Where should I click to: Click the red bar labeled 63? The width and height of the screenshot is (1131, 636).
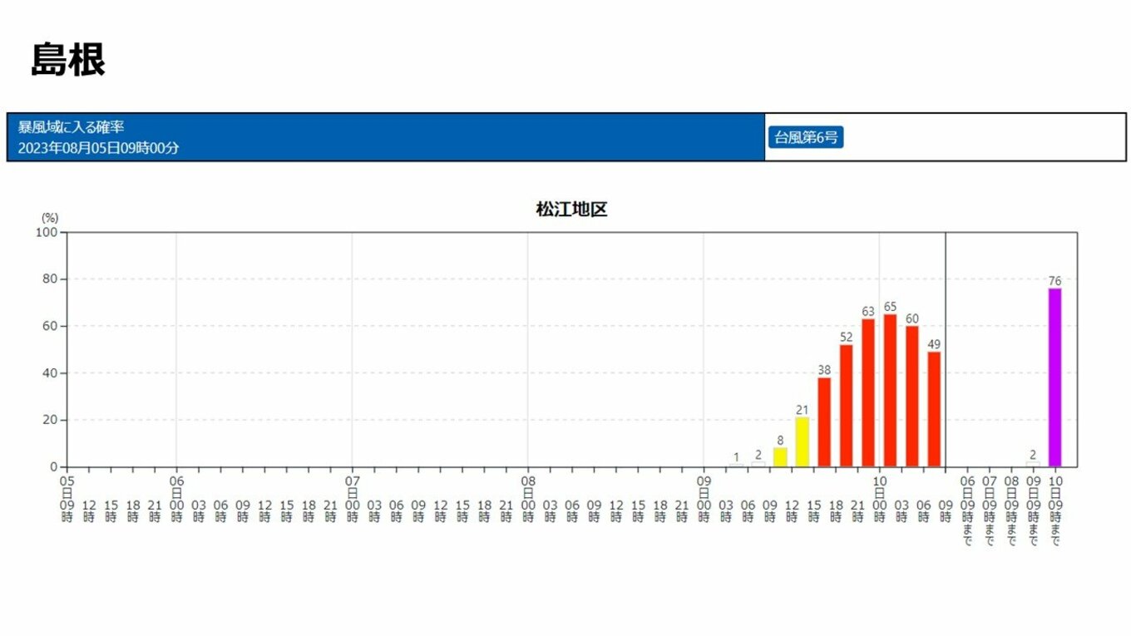(868, 392)
